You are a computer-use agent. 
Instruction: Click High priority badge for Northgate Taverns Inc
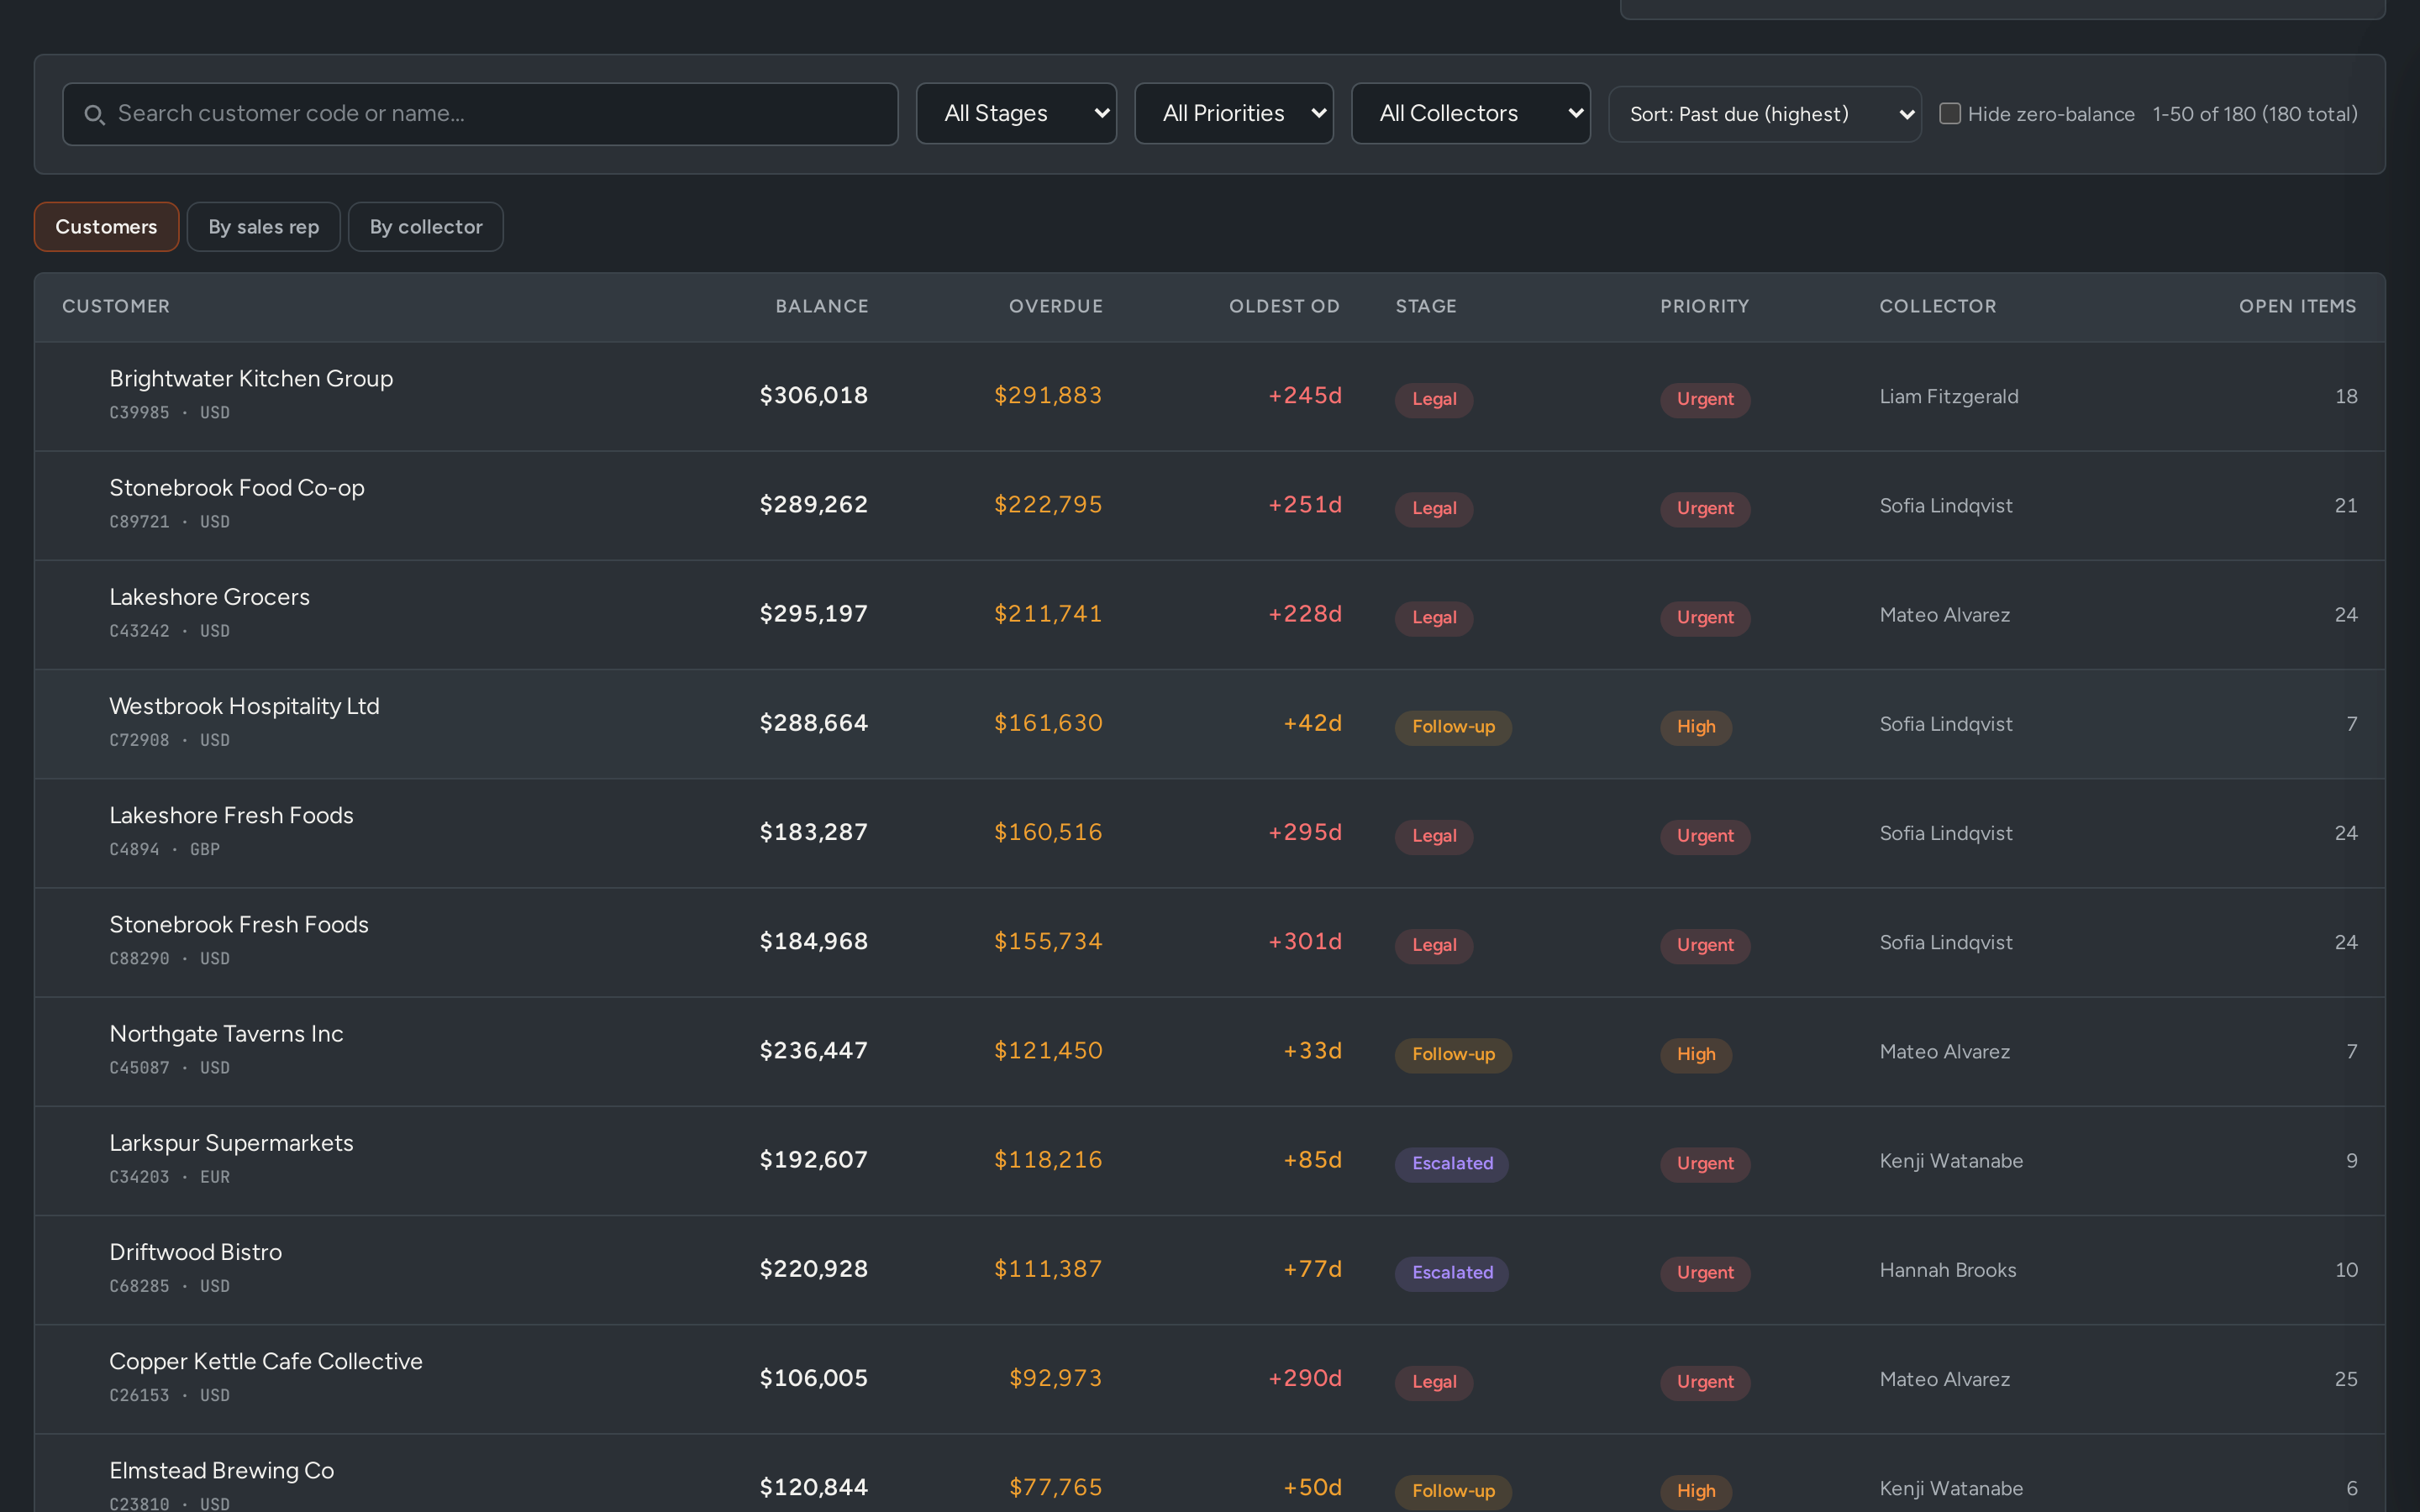pos(1696,1054)
